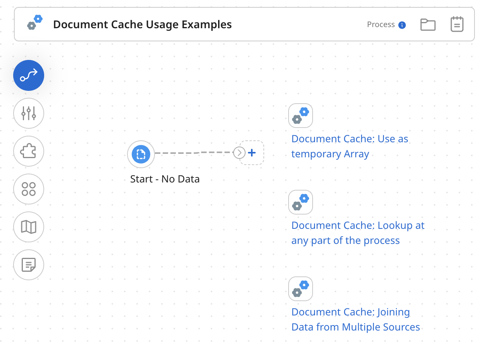Screen dimensions: 478x351
Task: Expand the chevron on the dashed connector
Action: click(x=240, y=153)
